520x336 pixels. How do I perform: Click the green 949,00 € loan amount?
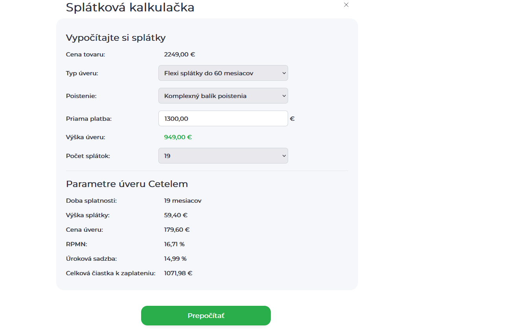pos(178,137)
